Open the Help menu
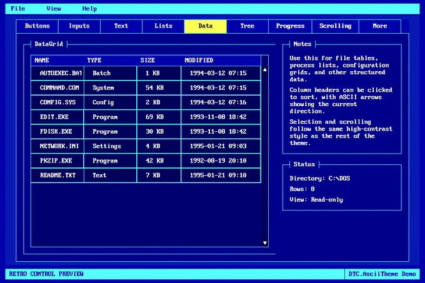This screenshot has height=283, width=425. (89, 9)
